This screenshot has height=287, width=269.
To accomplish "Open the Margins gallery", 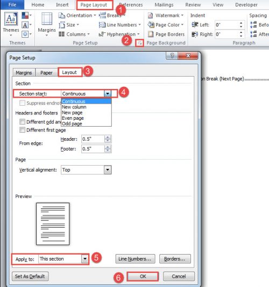I will [47, 24].
